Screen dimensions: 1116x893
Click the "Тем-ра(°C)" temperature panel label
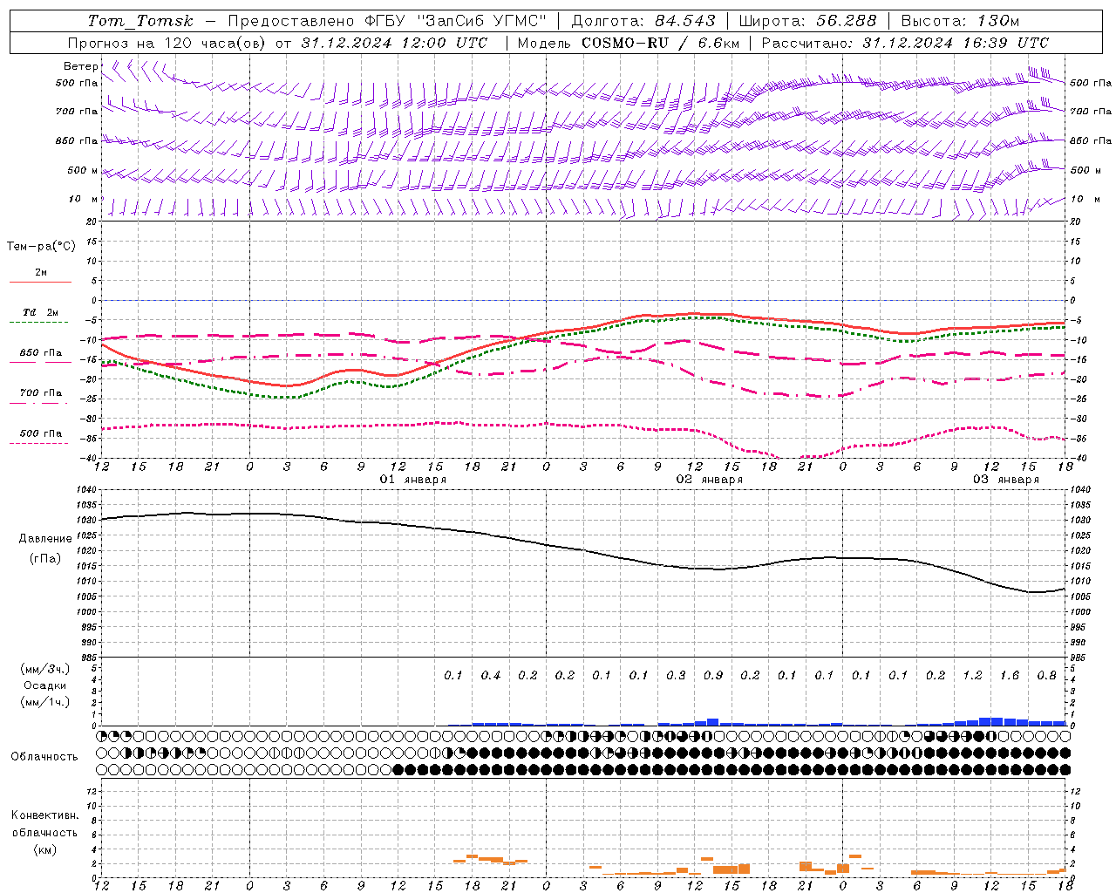point(41,247)
